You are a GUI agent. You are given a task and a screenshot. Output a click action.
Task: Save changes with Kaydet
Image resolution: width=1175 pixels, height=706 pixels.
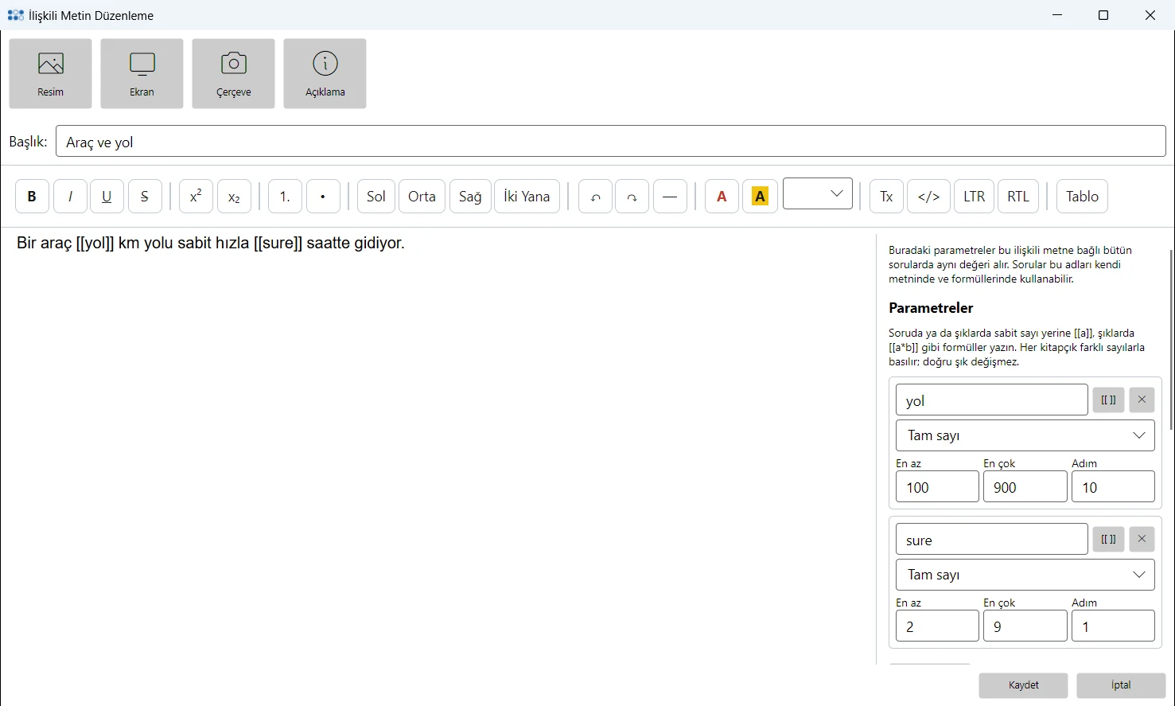(x=1024, y=685)
